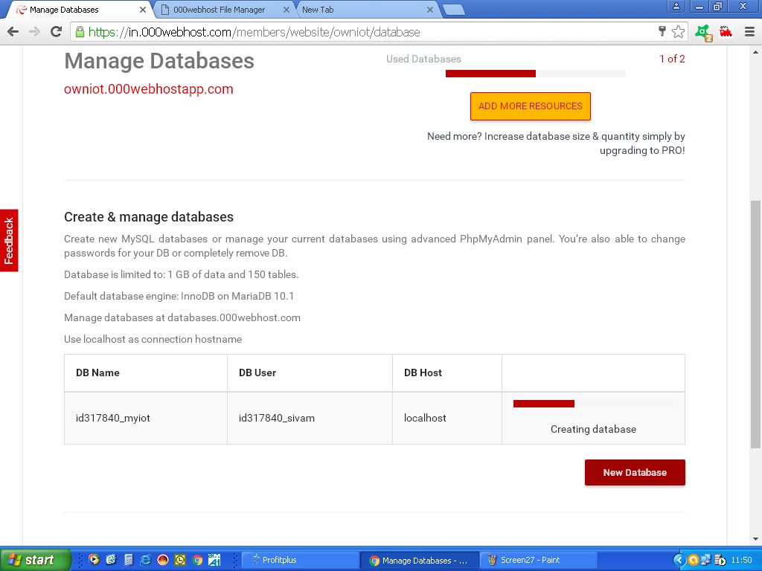Switch to Manage Databases taskbar button
This screenshot has width=762, height=571.
tap(420, 560)
